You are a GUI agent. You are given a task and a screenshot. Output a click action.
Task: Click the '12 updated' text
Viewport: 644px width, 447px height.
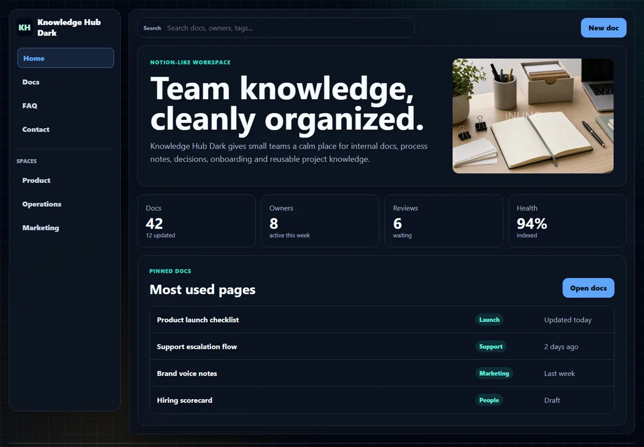(160, 236)
